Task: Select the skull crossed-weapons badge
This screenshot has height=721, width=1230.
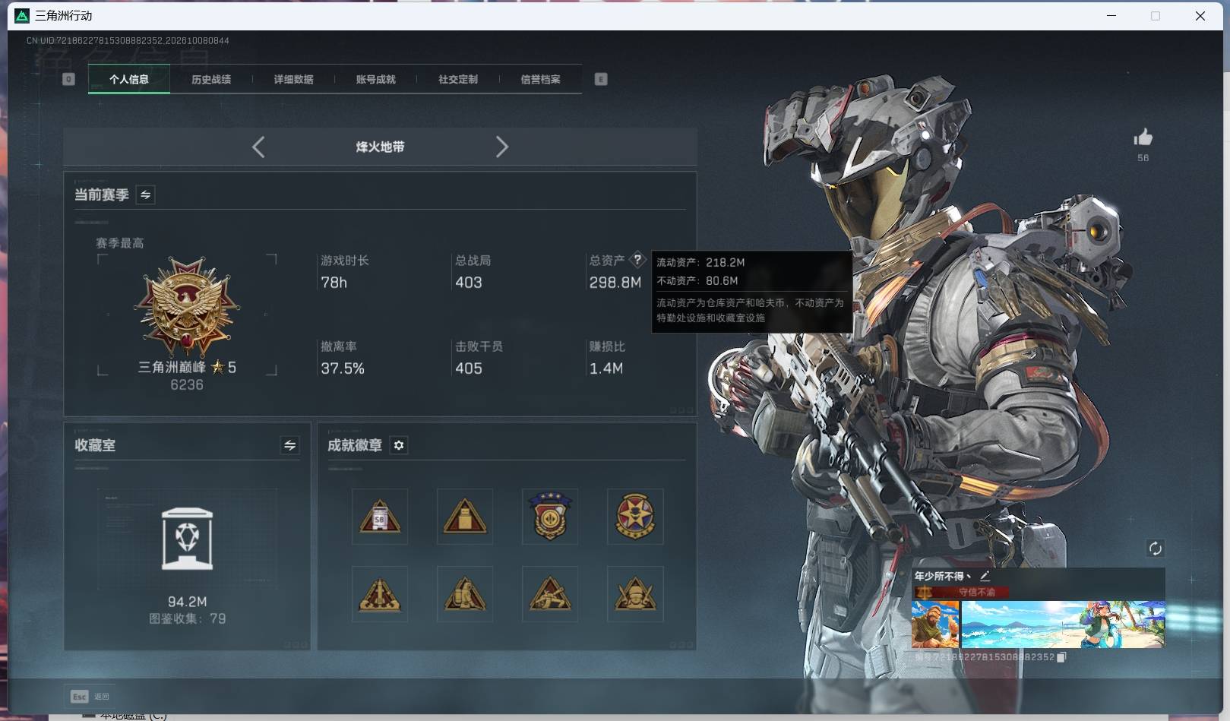Action: pyautogui.click(x=635, y=594)
